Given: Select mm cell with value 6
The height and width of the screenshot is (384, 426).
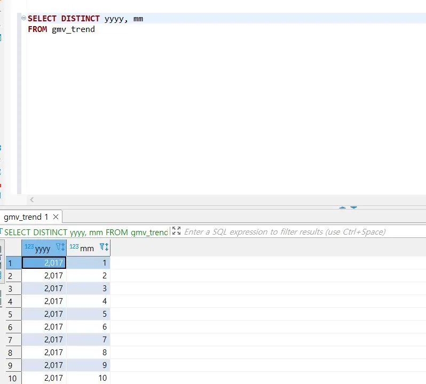Looking at the screenshot, I should (88, 327).
